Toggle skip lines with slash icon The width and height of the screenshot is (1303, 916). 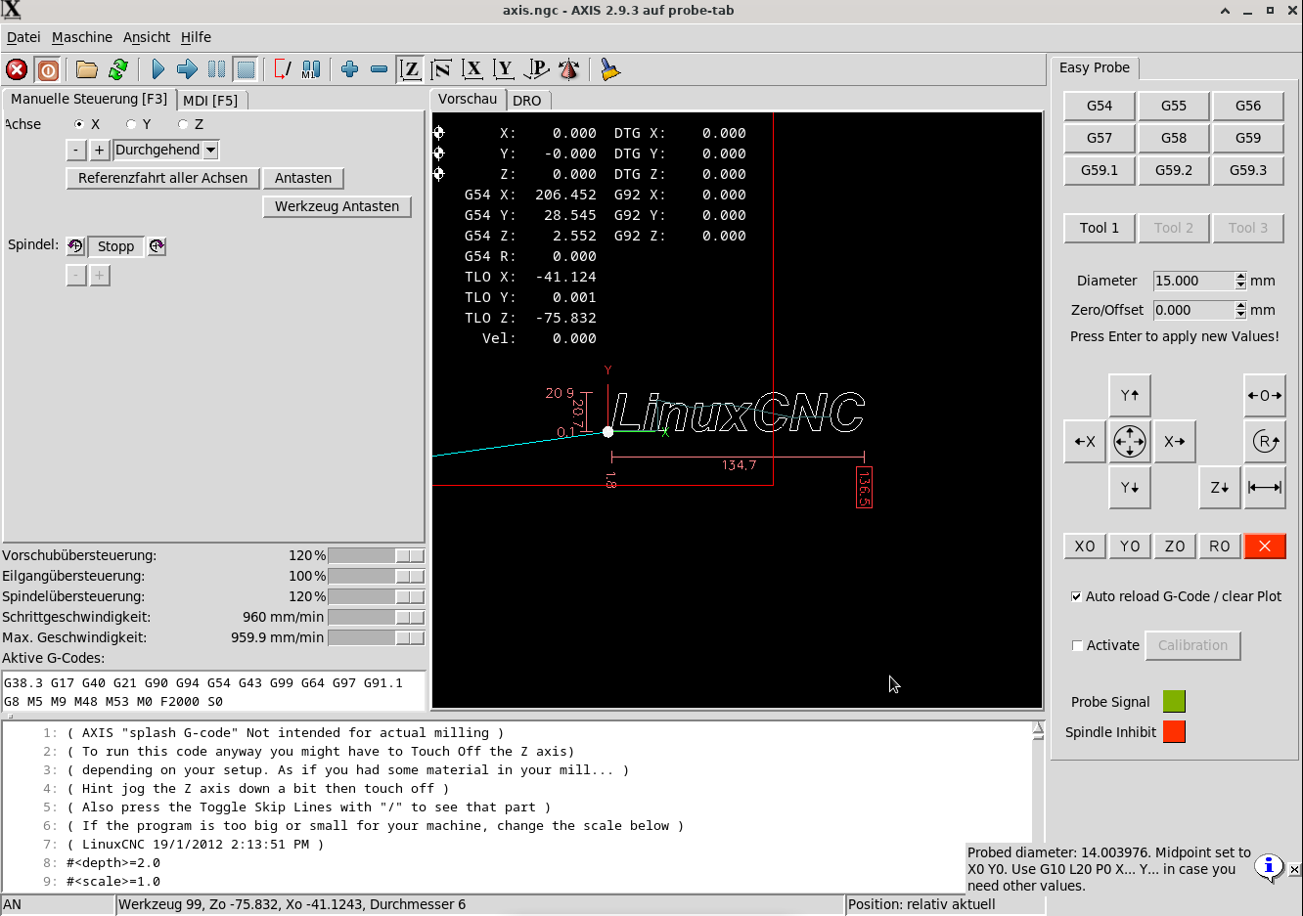pyautogui.click(x=282, y=69)
